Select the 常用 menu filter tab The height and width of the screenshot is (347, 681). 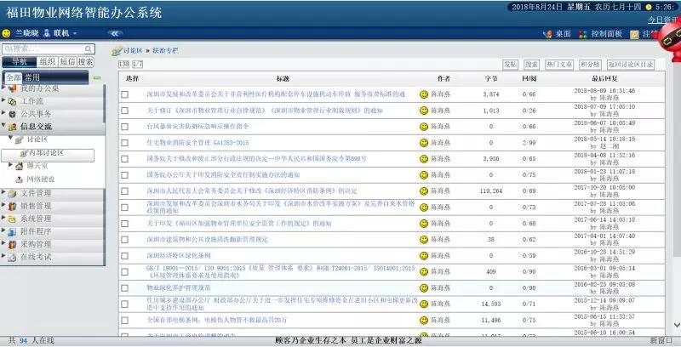point(32,77)
